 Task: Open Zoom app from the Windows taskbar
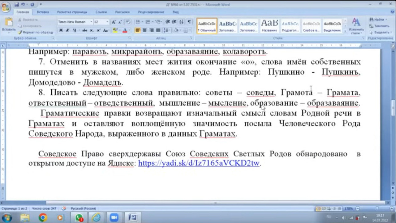tap(114, 218)
